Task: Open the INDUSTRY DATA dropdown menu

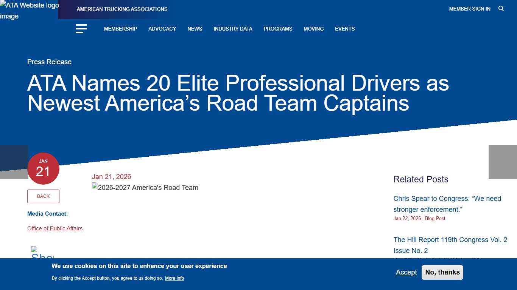Action: tap(233, 29)
